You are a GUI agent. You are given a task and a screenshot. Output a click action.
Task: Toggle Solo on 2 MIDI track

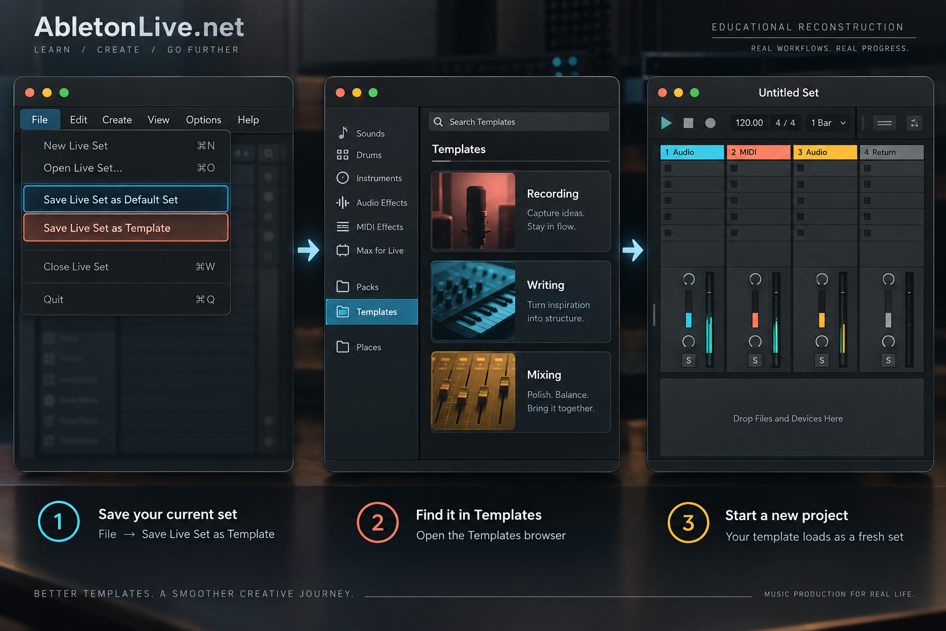pos(755,360)
